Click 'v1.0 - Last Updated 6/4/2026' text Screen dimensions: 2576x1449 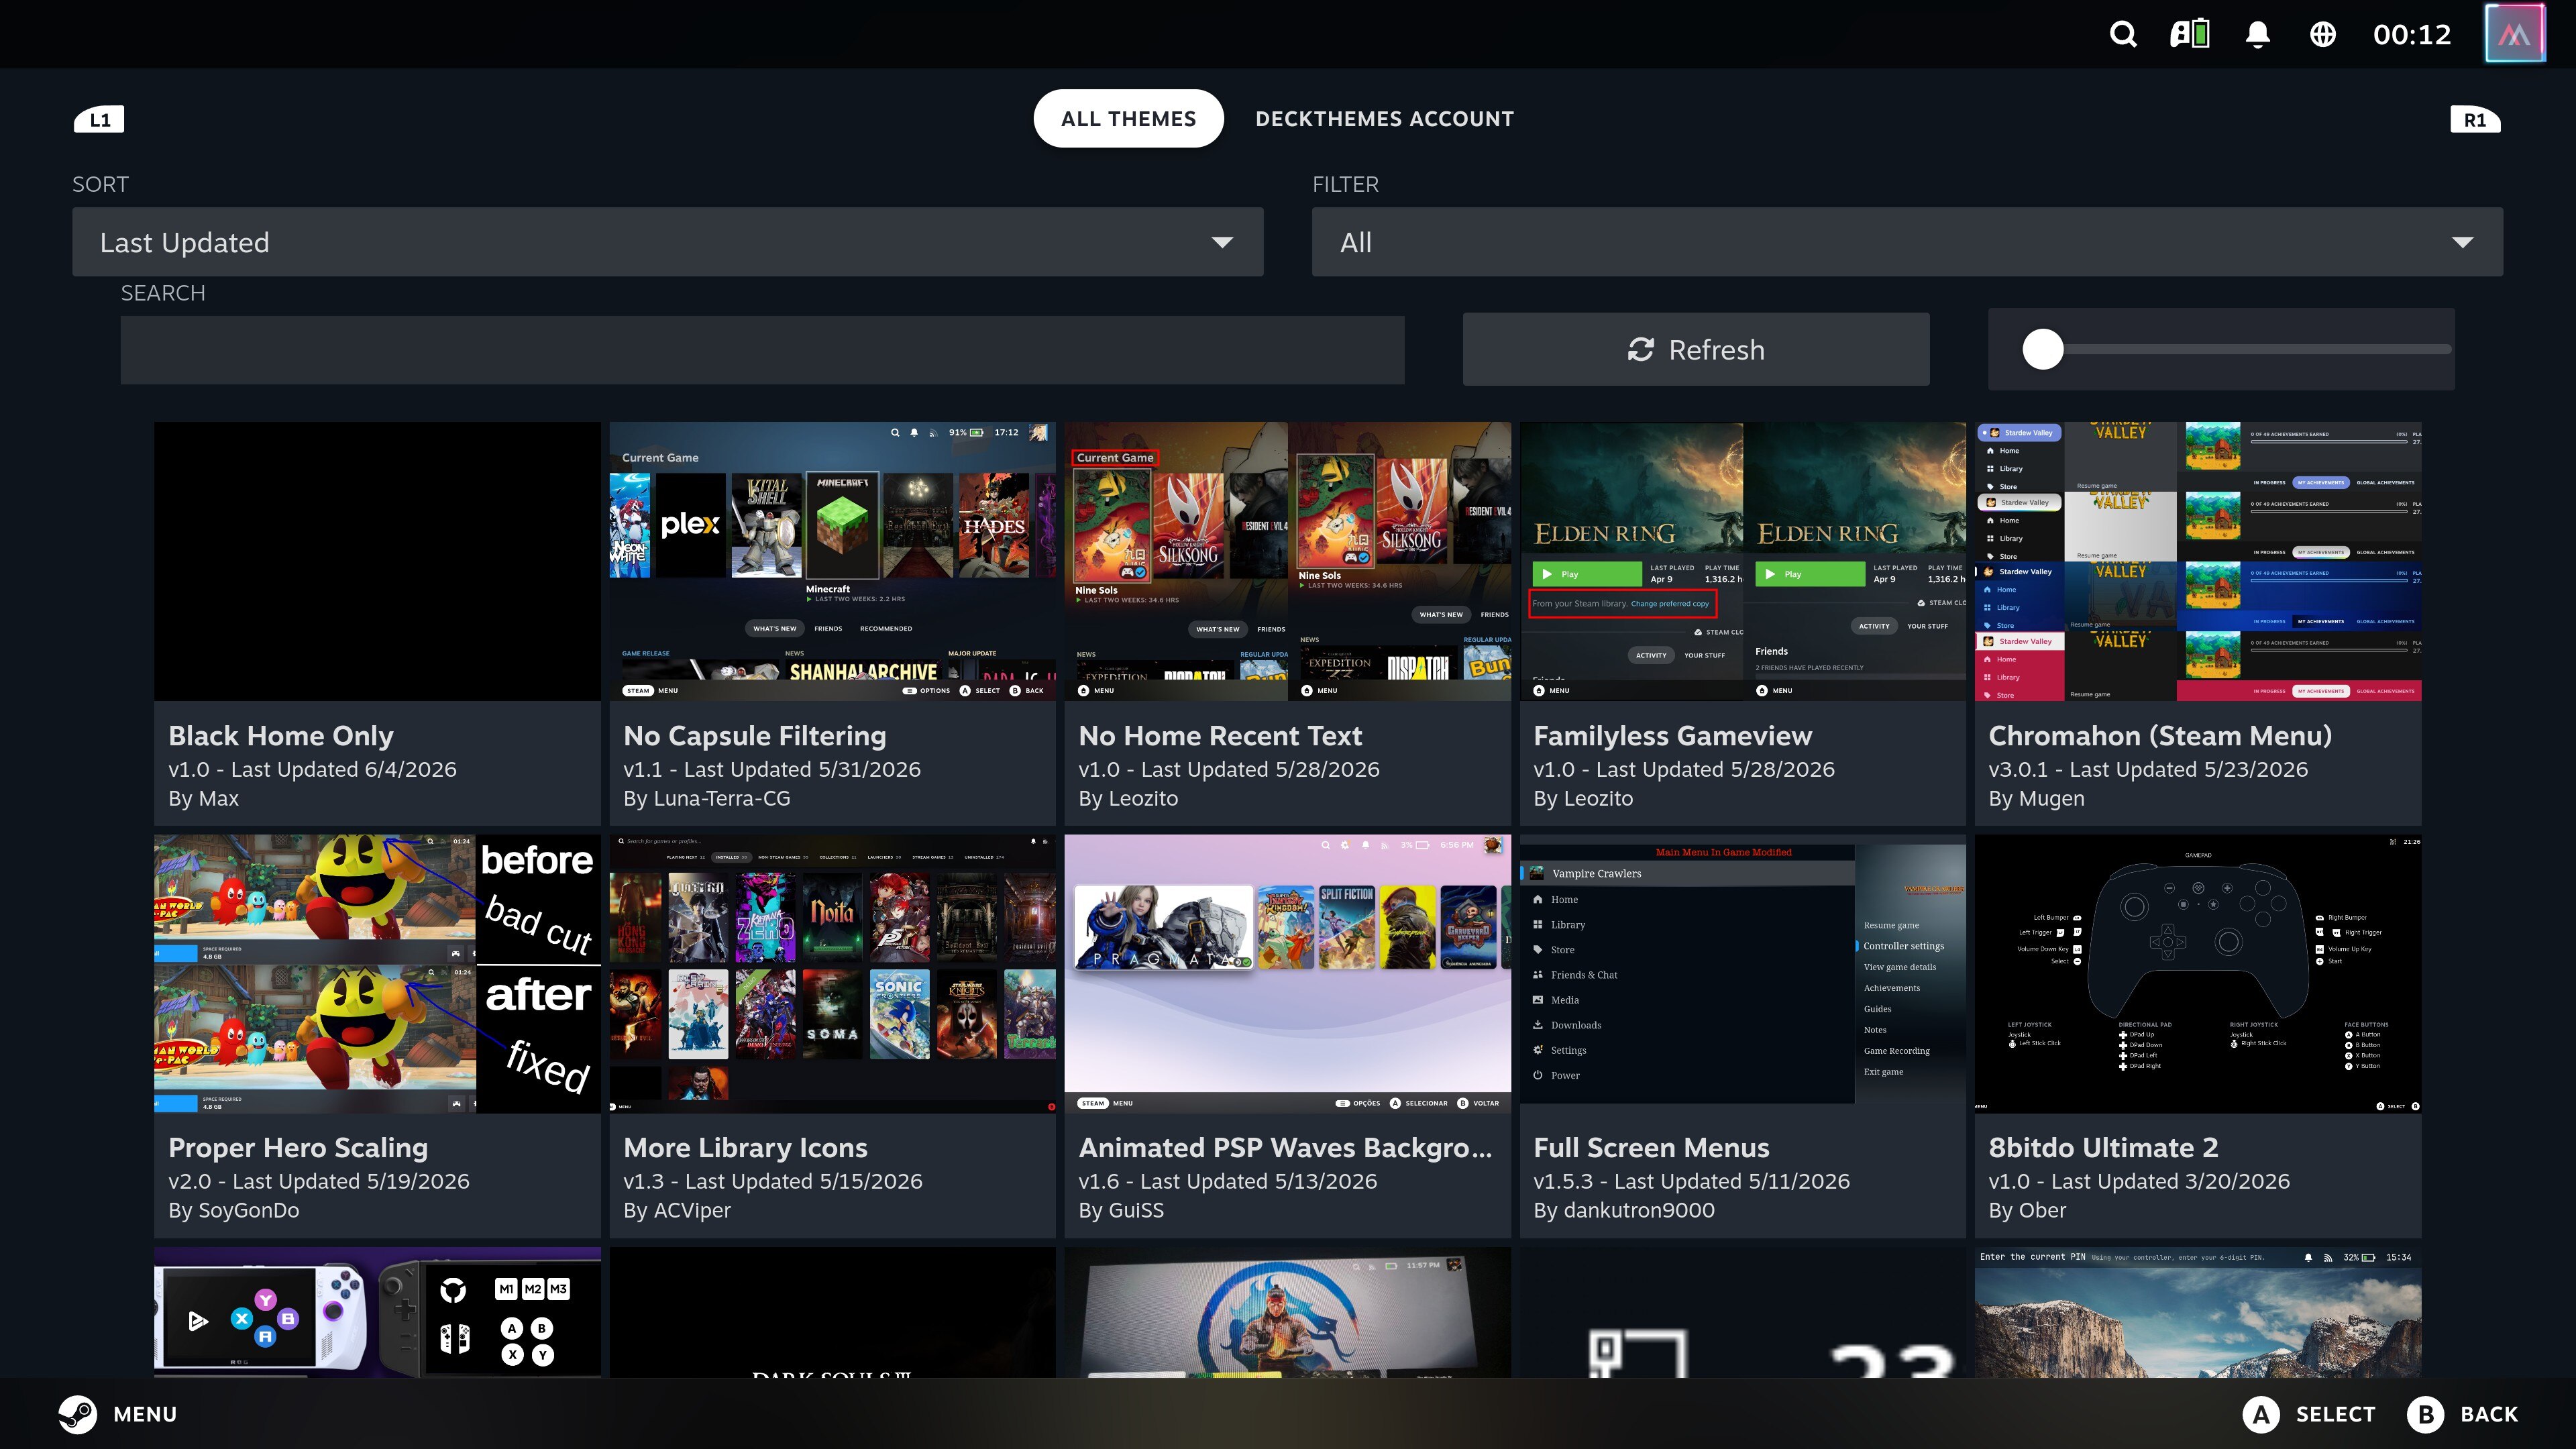[x=312, y=770]
